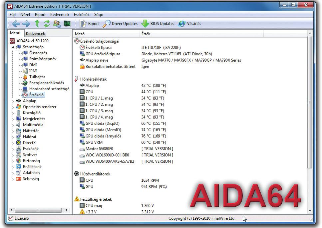Click the Sebesség benchmark icon

19,179
